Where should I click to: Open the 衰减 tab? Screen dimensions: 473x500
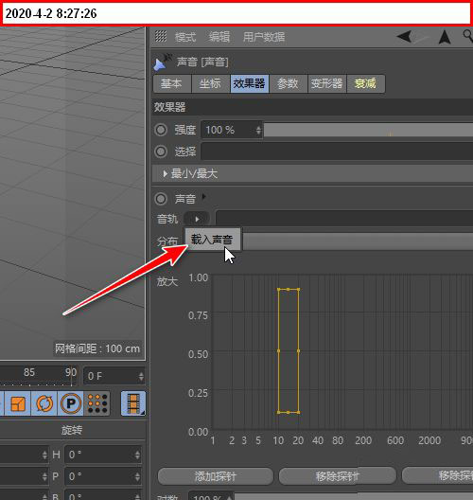coord(366,83)
